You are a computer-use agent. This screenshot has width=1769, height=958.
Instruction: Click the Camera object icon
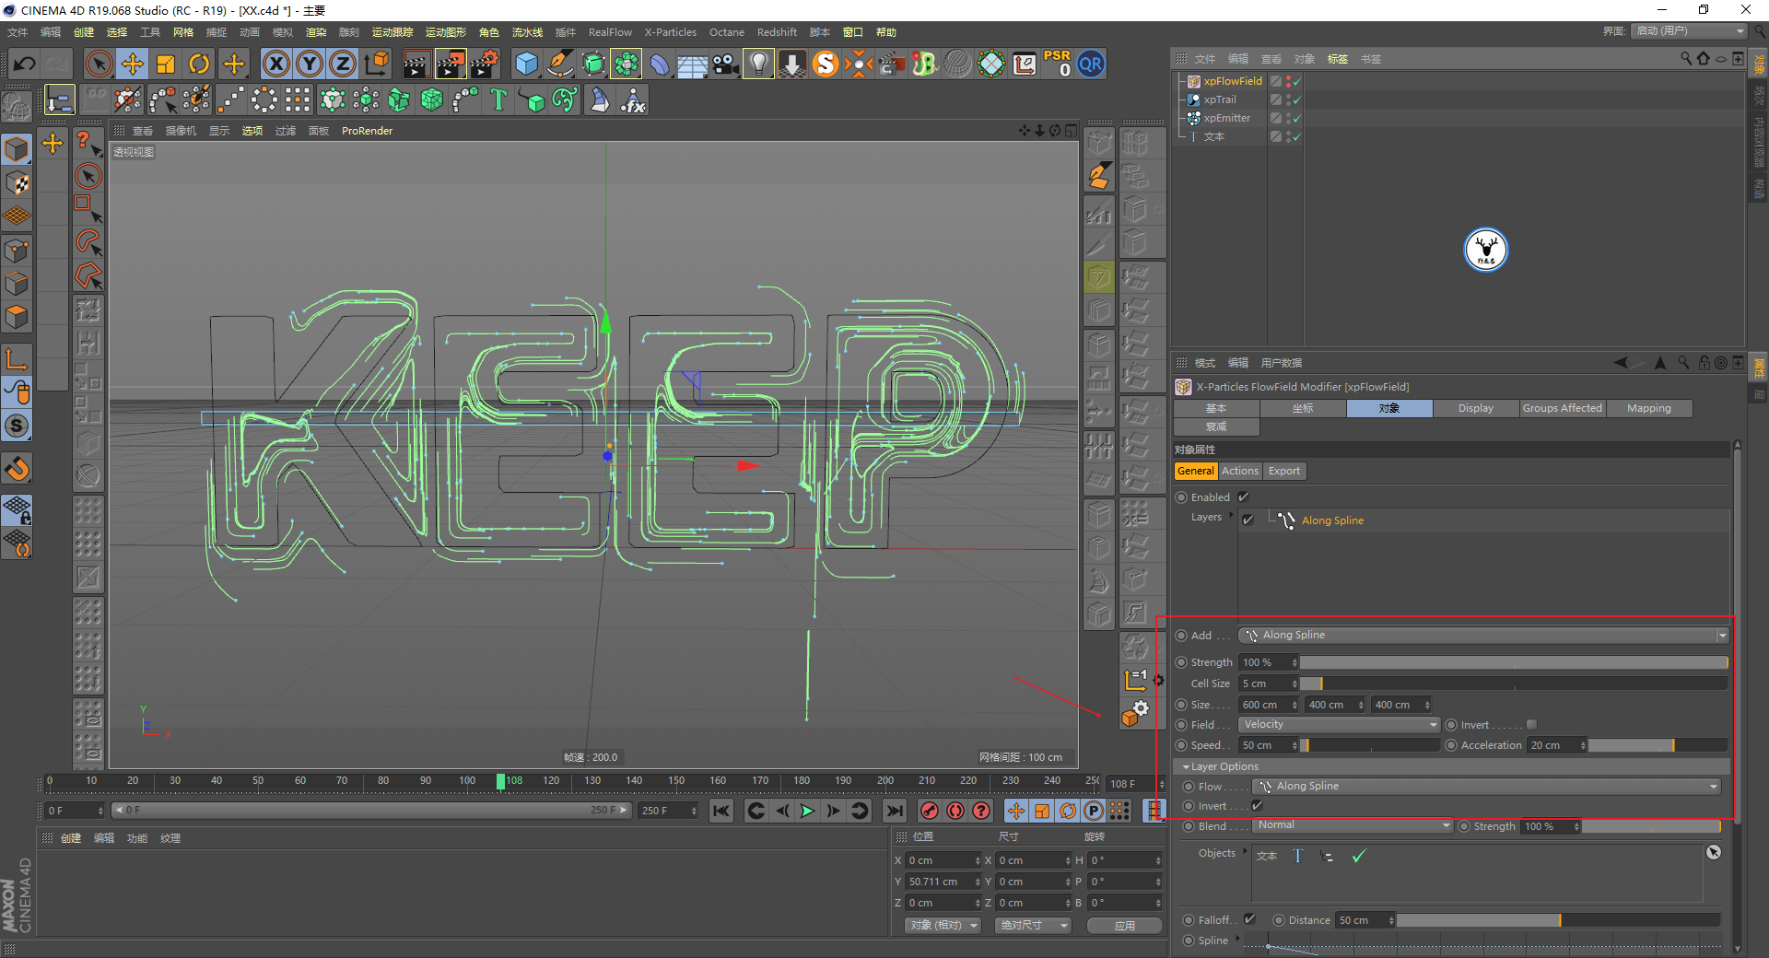click(725, 64)
